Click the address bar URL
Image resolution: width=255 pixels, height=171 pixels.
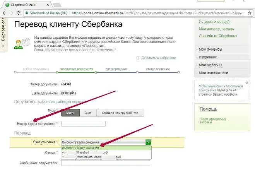click(x=158, y=13)
